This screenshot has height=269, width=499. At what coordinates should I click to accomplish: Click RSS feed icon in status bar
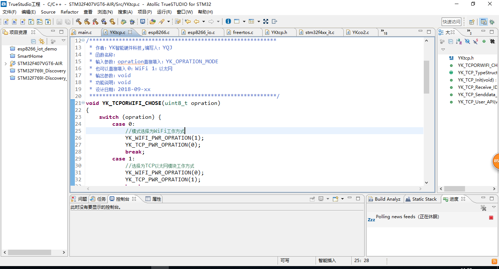point(494,261)
